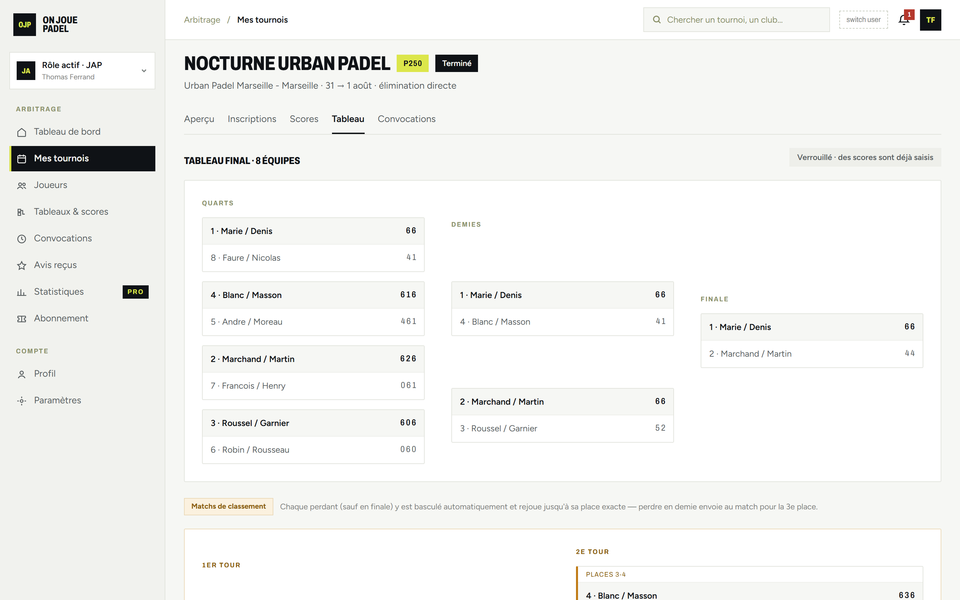The height and width of the screenshot is (600, 960).
Task: Click the Tableau de bord home icon
Action: click(x=22, y=132)
